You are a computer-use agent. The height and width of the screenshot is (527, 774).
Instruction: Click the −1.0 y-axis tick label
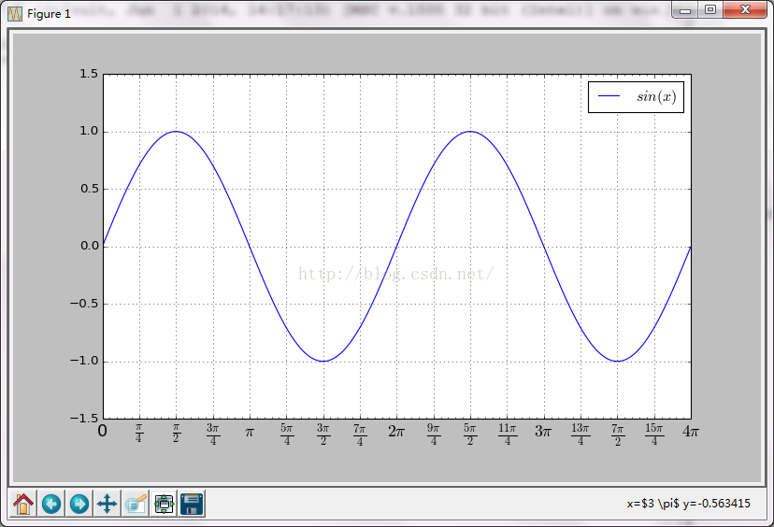[84, 362]
